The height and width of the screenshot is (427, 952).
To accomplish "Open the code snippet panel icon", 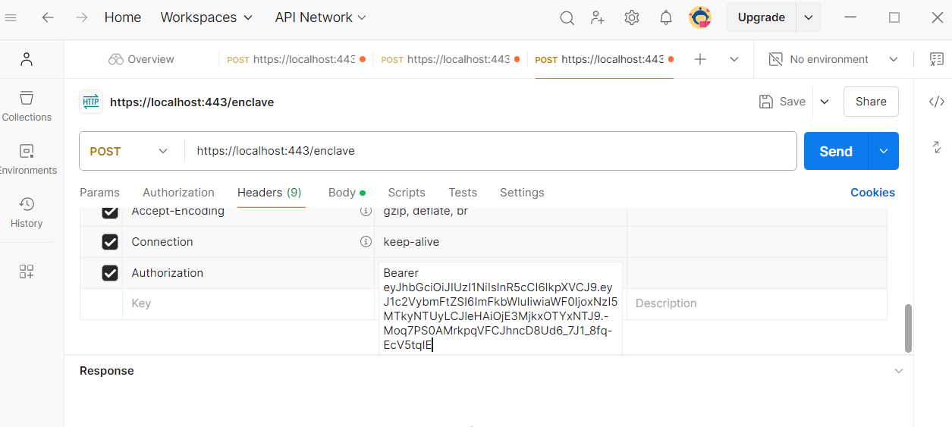I will coord(937,102).
